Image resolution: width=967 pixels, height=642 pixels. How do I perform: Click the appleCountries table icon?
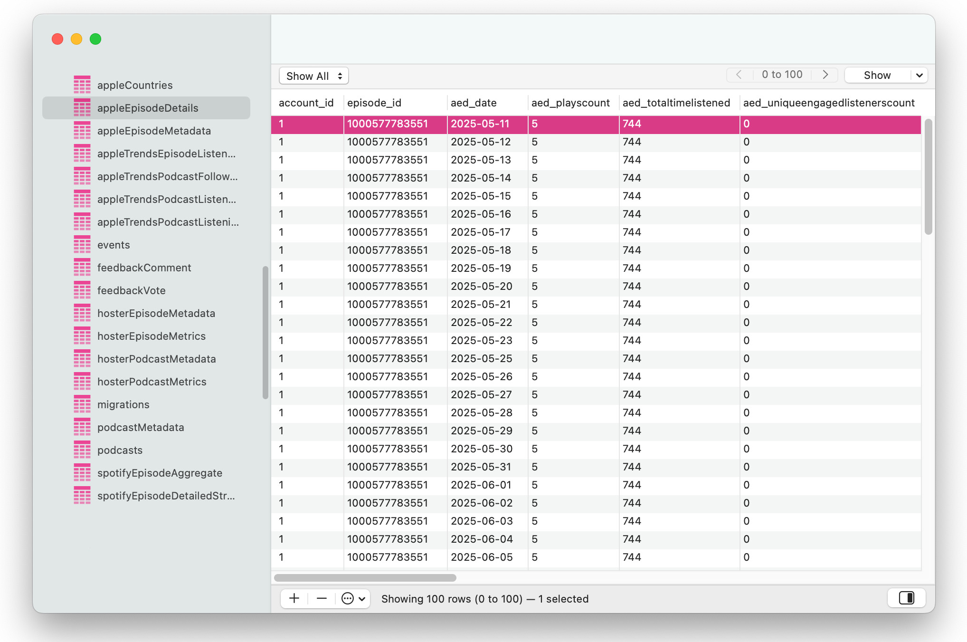click(x=82, y=85)
